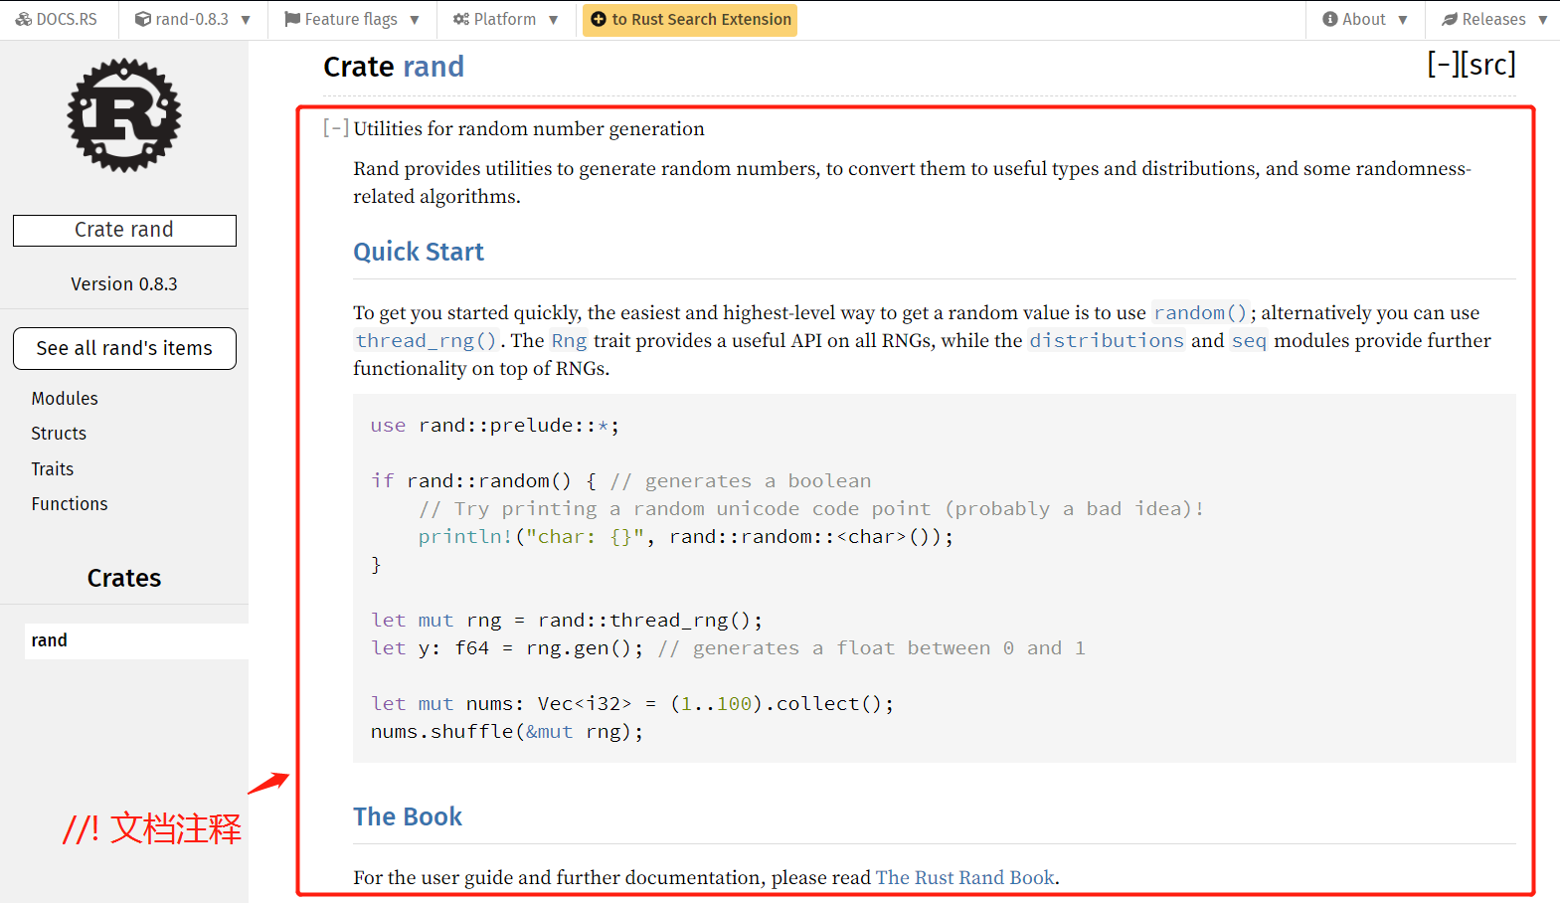Jump to The Book heading

click(408, 816)
